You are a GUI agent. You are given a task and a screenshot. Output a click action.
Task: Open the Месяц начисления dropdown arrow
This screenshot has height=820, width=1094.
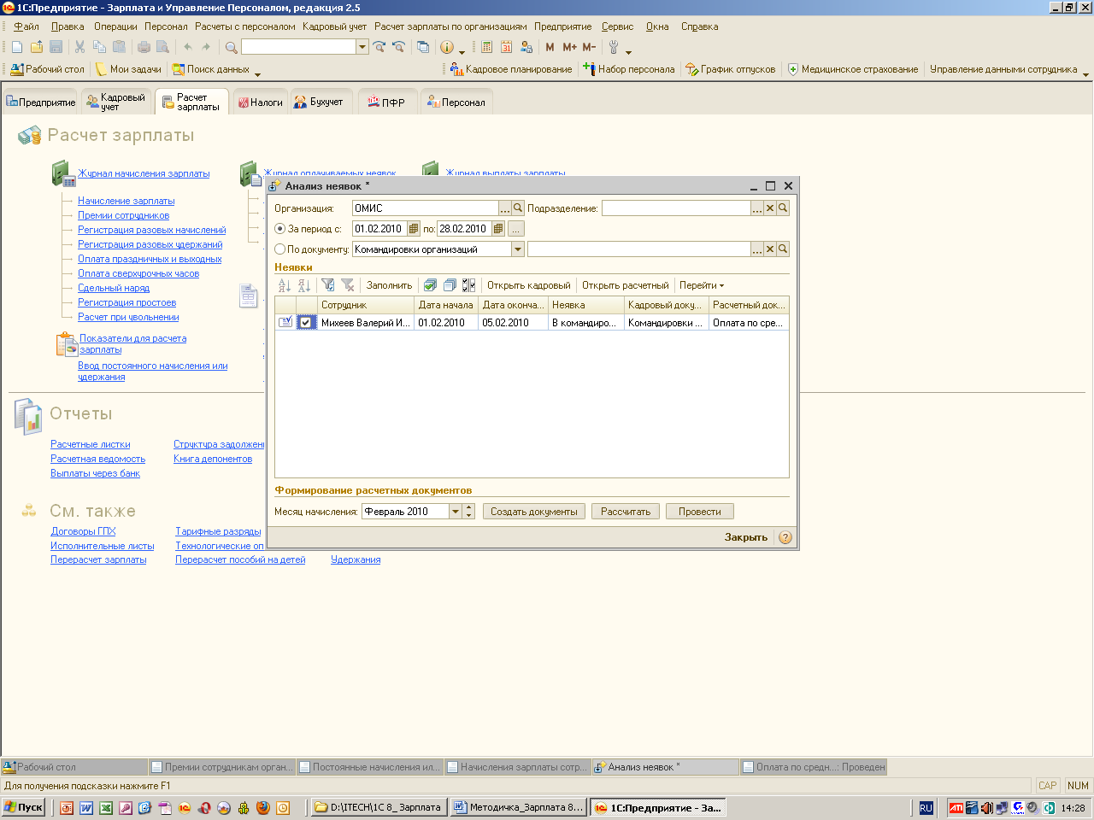[x=456, y=512]
